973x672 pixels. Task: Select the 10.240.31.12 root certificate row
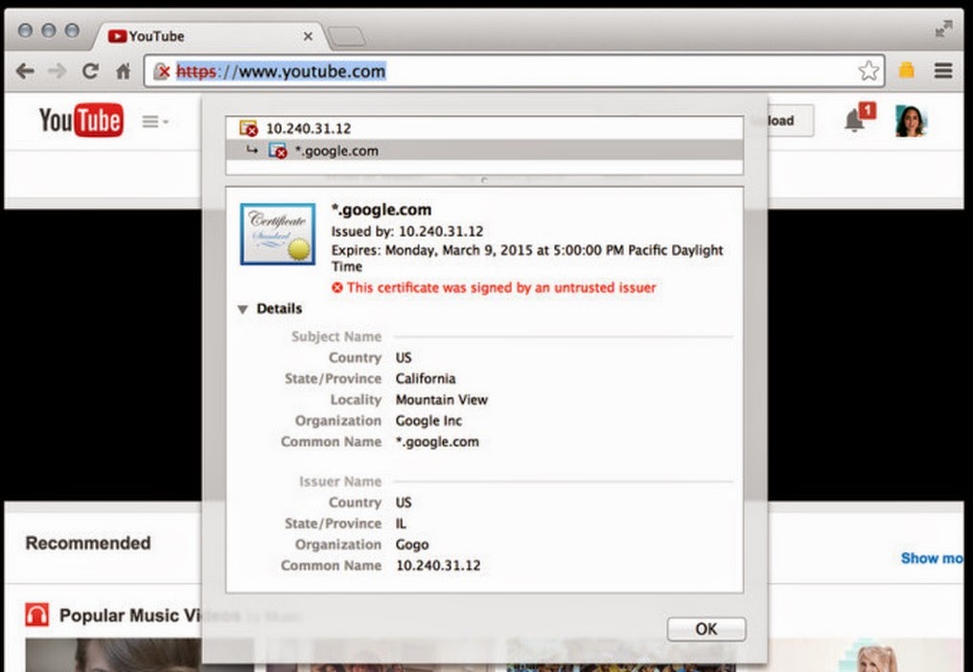tap(484, 128)
